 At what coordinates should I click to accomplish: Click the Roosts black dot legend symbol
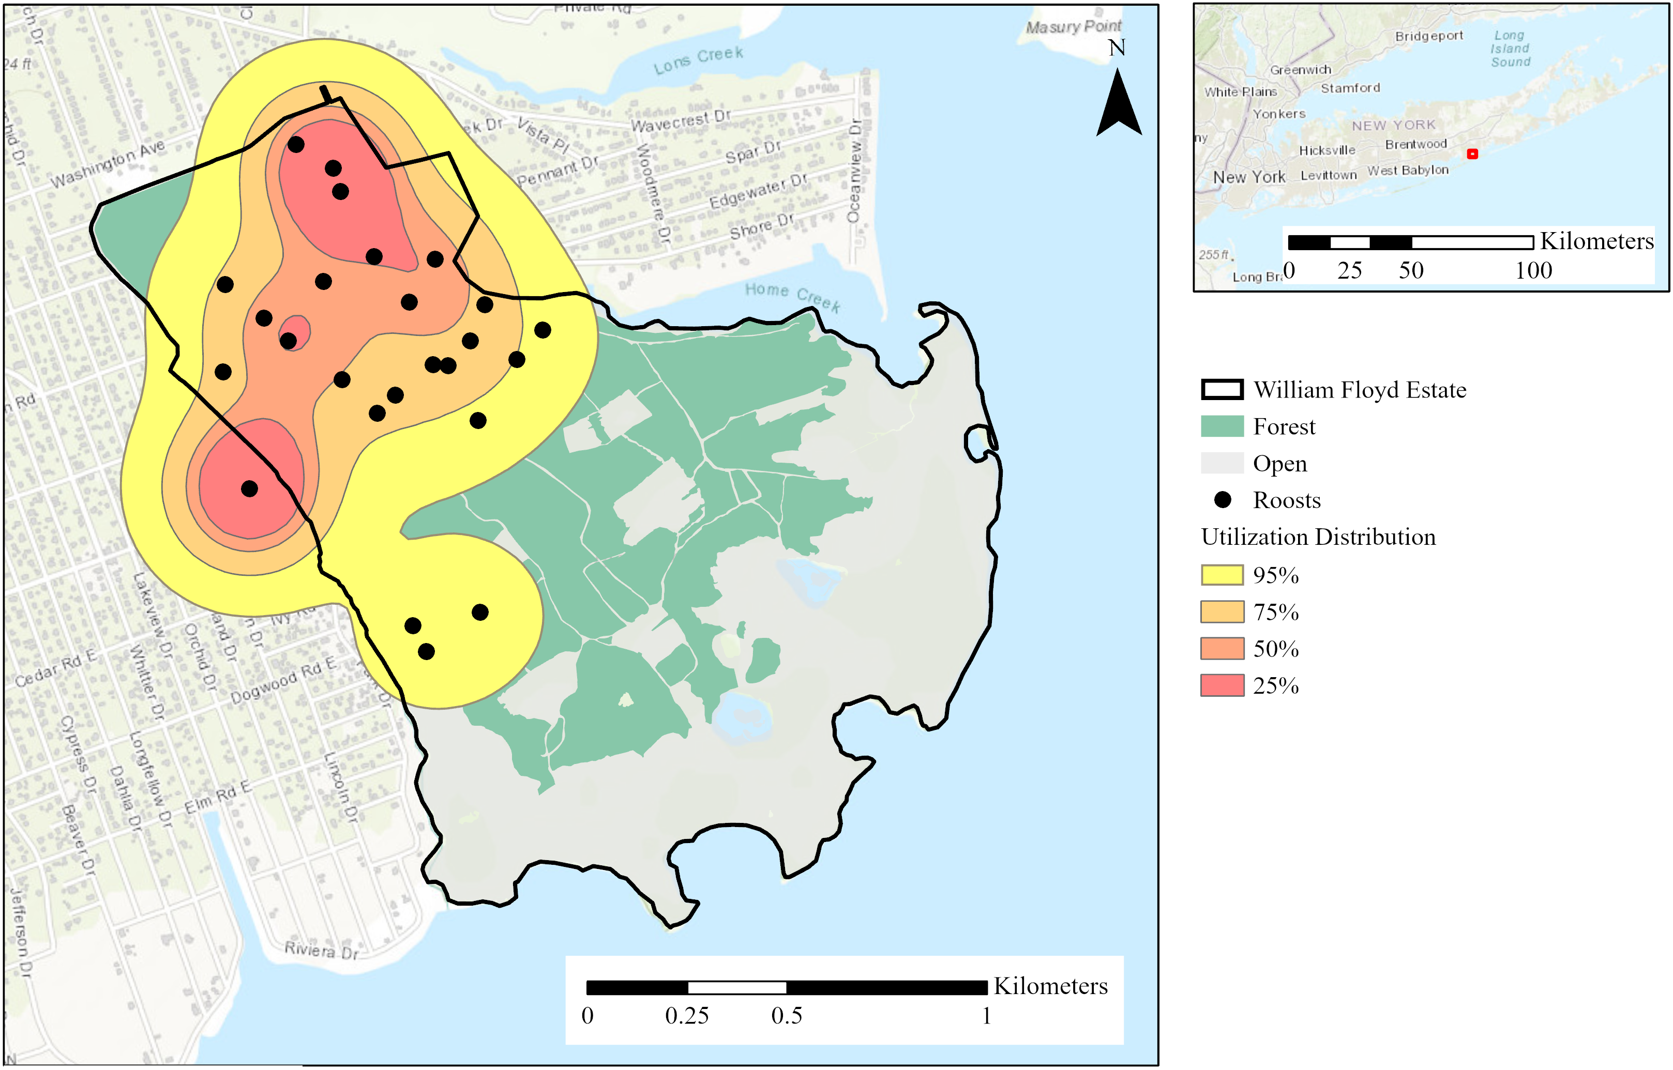1222,499
